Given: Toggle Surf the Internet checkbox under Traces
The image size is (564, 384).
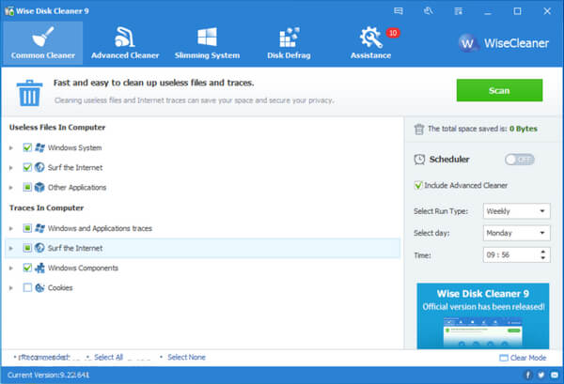Looking at the screenshot, I should (27, 248).
